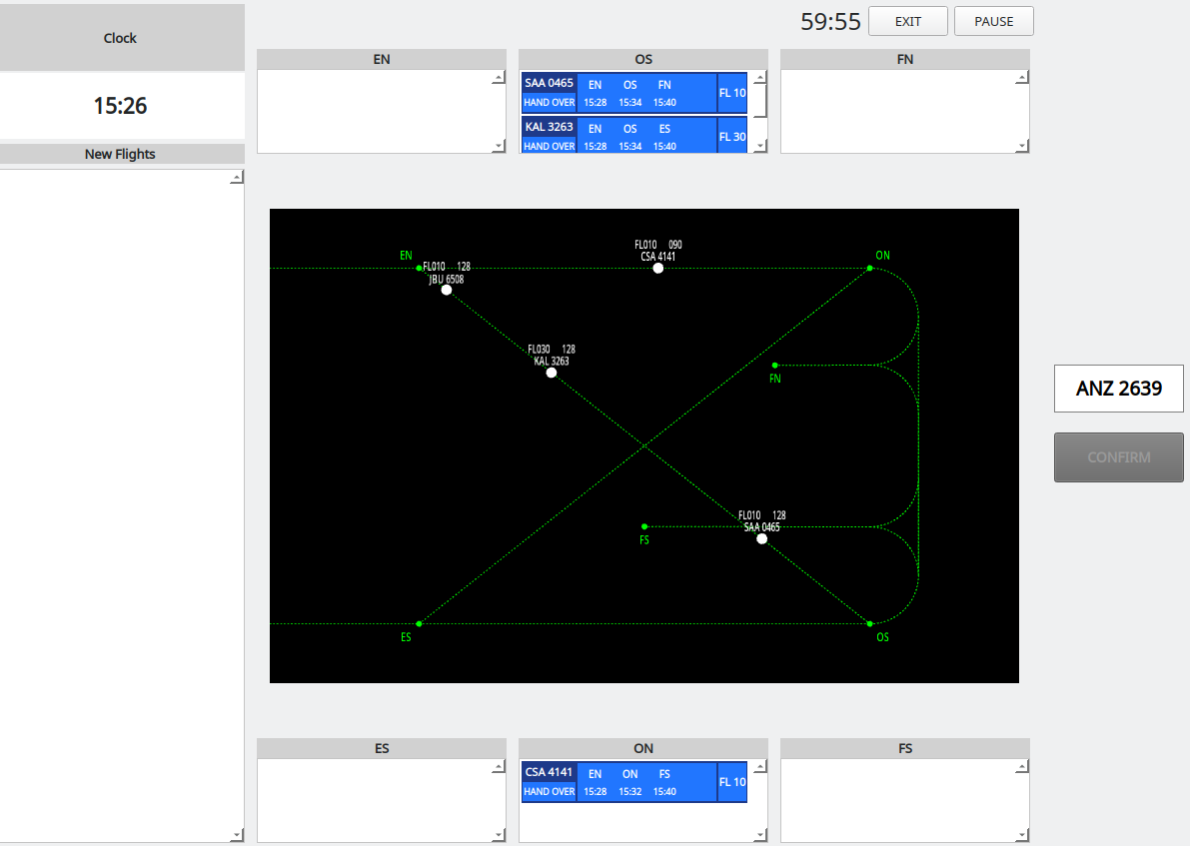Click the FN waypoint marker on the radar

coord(775,365)
